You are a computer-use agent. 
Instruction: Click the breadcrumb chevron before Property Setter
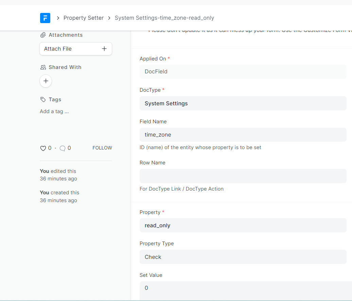[x=58, y=18]
